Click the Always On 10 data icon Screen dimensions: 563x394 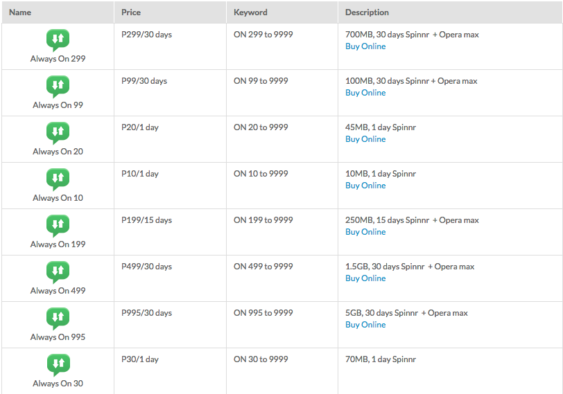coord(58,179)
